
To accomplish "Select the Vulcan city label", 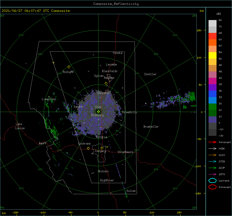I will click(x=131, y=191).
